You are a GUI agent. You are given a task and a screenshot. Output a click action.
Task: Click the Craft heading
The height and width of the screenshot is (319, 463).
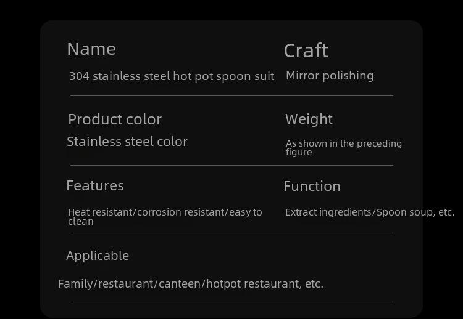click(306, 50)
